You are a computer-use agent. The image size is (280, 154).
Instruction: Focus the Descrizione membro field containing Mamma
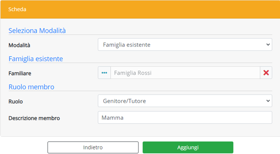coord(185,118)
